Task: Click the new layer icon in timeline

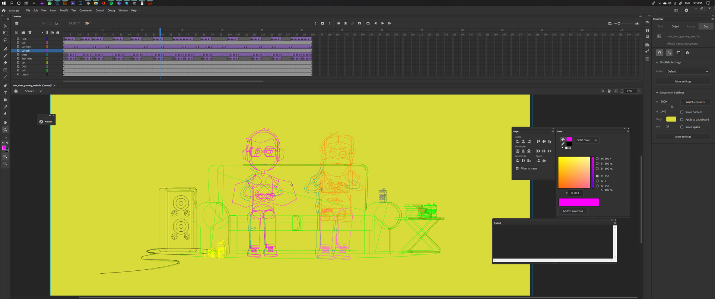Action: (17, 33)
